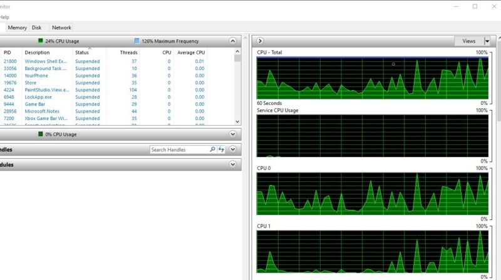Click PID 14000 cell
Image resolution: width=501 pixels, height=280 pixels.
pos(10,76)
